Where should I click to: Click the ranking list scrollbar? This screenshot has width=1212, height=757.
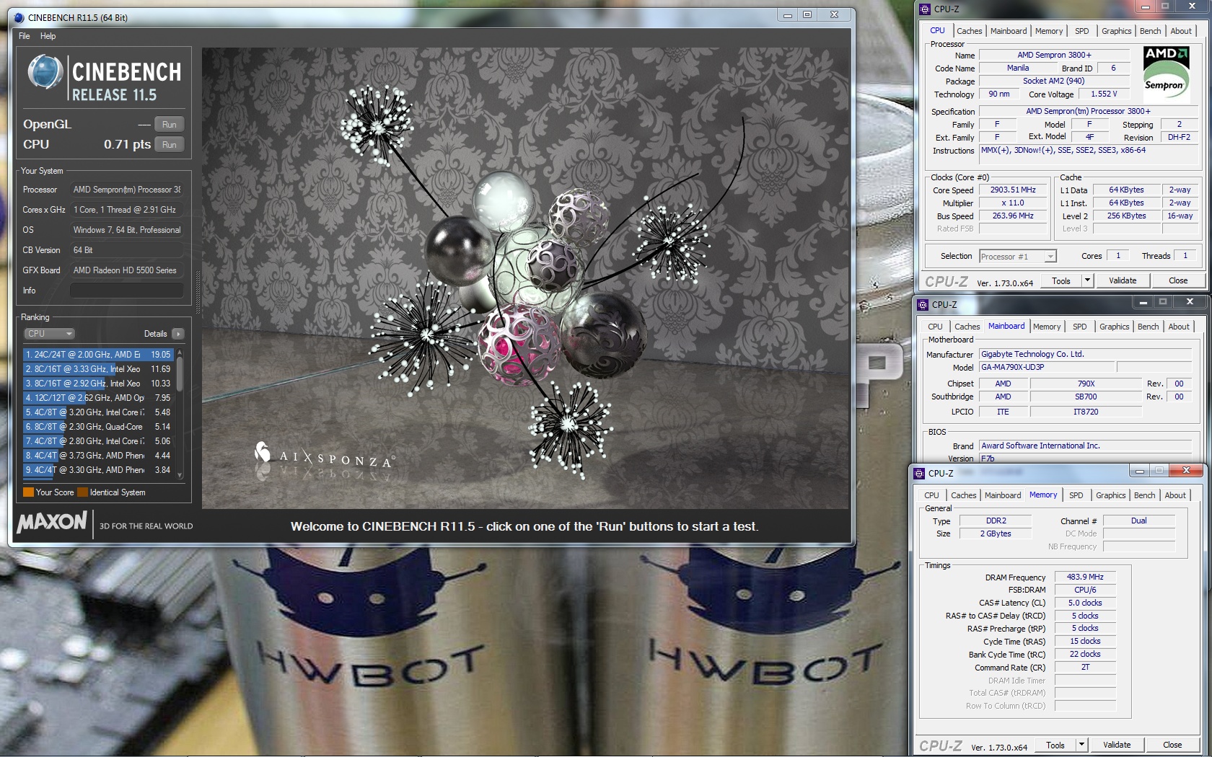click(x=180, y=414)
